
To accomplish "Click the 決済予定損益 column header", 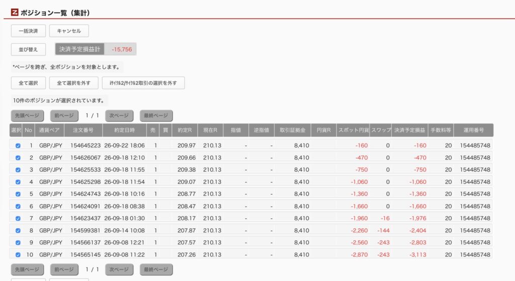I will (409, 130).
